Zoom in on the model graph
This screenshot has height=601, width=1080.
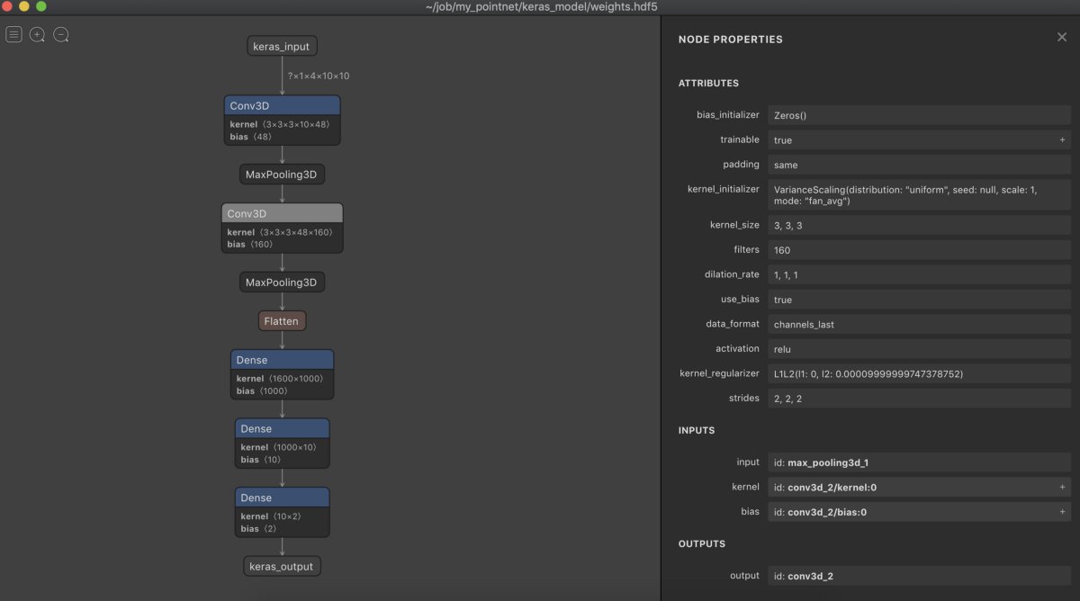38,34
